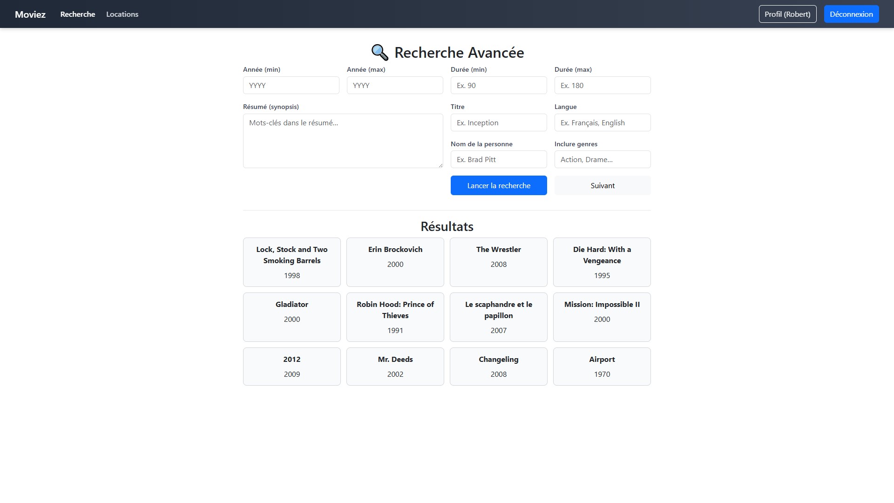Focus the Année (min) input field
Viewport: 894px width, 503px height.
coord(291,85)
